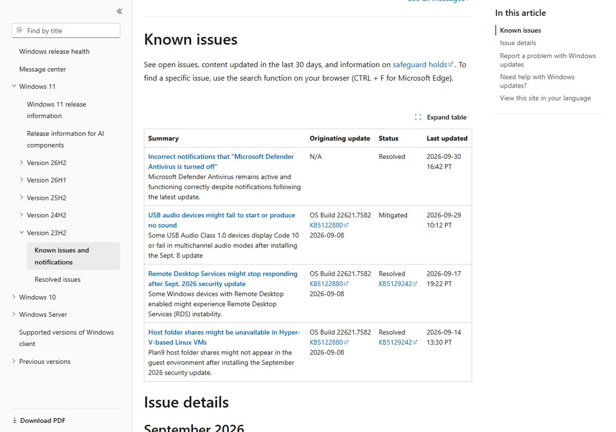Click the Originating update column header
The image size is (616, 432).
tap(340, 138)
